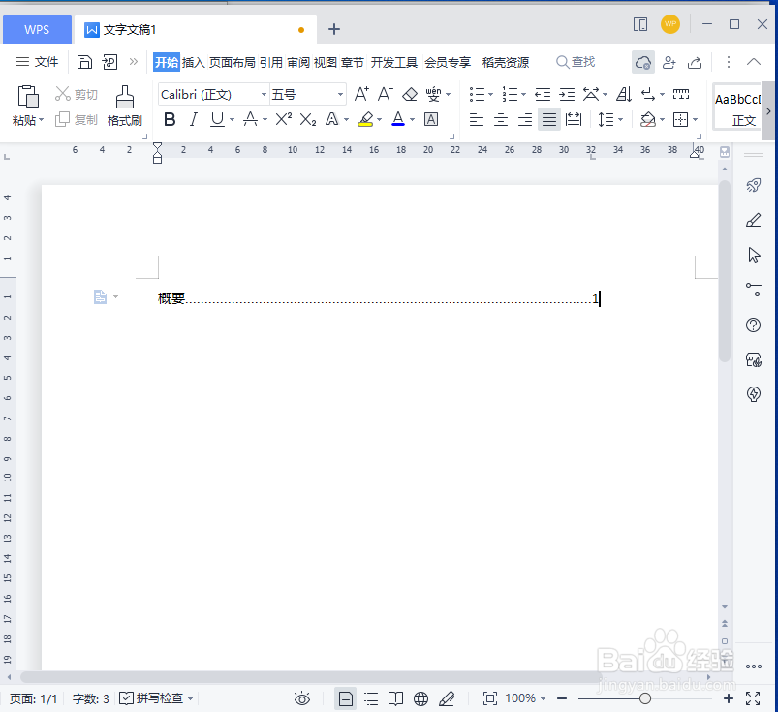778x712 pixels.
Task: Open the pen edit tool in sidebar
Action: point(754,220)
